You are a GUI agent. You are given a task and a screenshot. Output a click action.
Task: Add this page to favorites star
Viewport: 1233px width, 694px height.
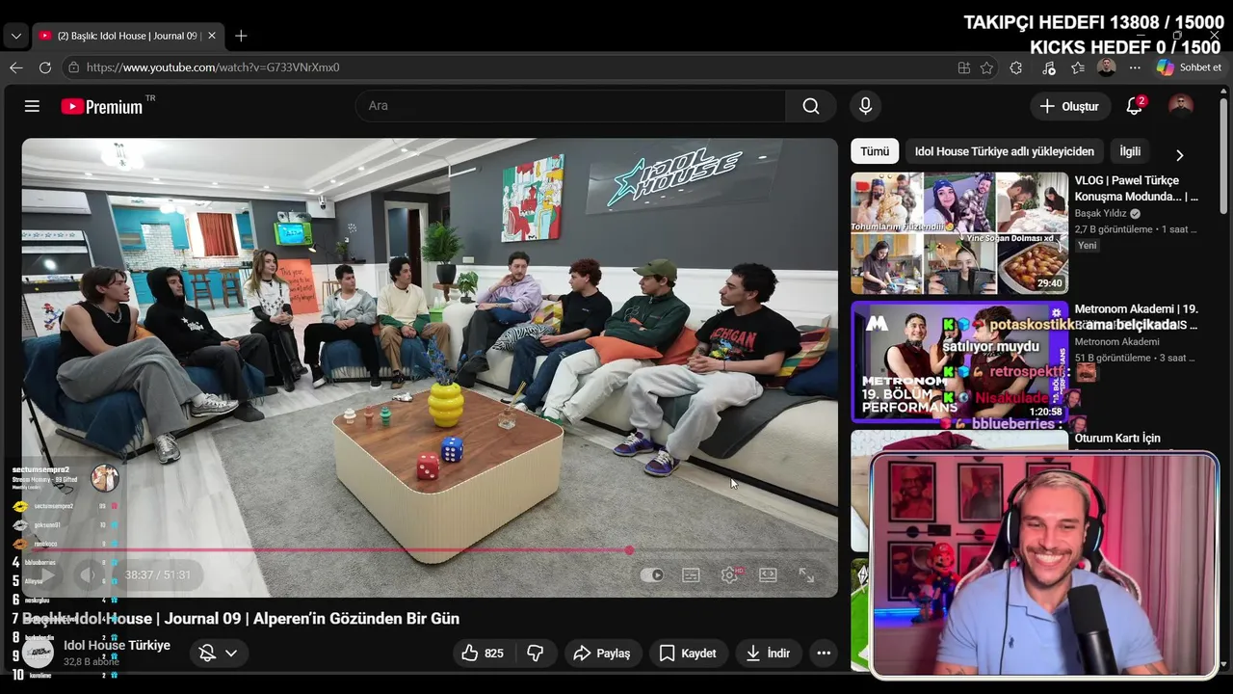point(986,67)
